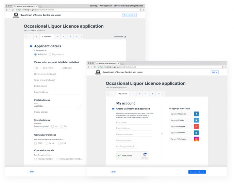Click the Instagram sign up icon
The height and width of the screenshot is (184, 234).
(196, 139)
